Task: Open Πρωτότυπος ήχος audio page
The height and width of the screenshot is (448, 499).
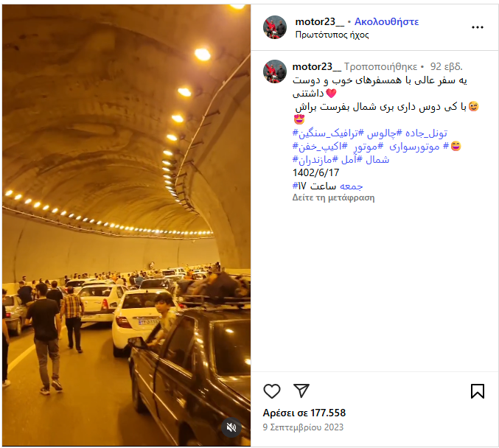Action: click(332, 35)
